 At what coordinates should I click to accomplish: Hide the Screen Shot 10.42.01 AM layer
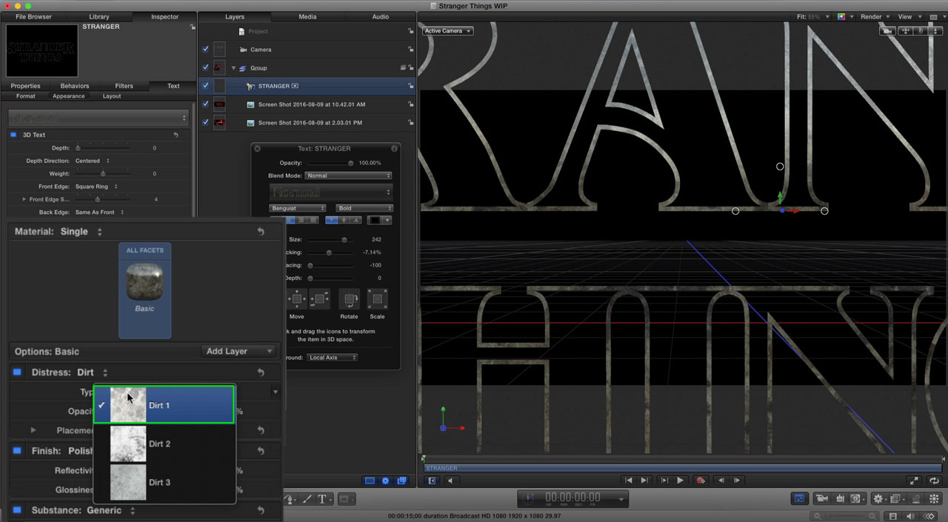click(205, 104)
